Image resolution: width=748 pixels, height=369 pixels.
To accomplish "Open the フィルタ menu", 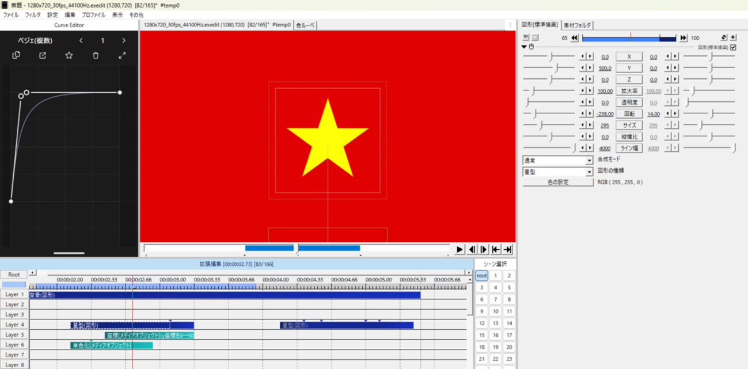I will point(33,14).
